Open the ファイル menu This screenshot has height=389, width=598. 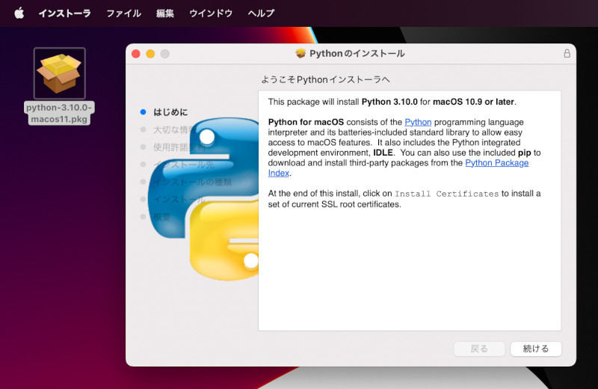[x=123, y=13]
